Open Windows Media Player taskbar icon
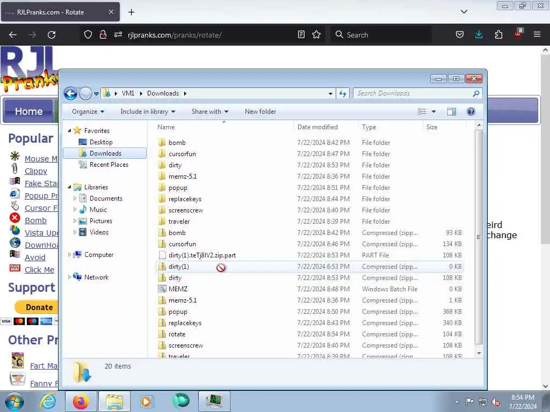550x412 pixels. (146, 401)
